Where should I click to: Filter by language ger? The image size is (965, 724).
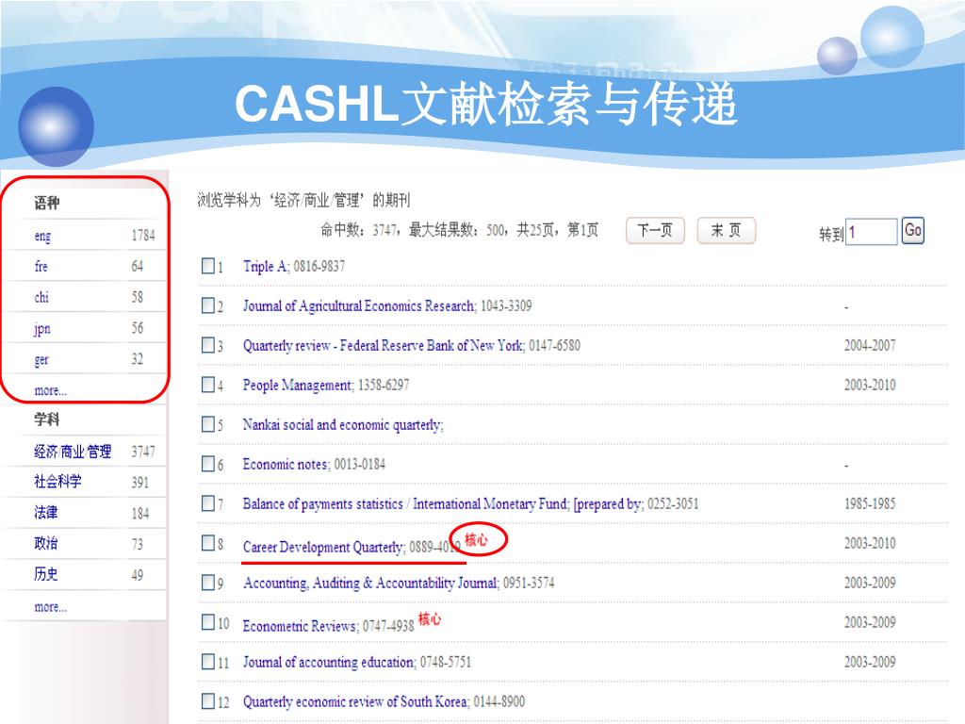click(41, 359)
